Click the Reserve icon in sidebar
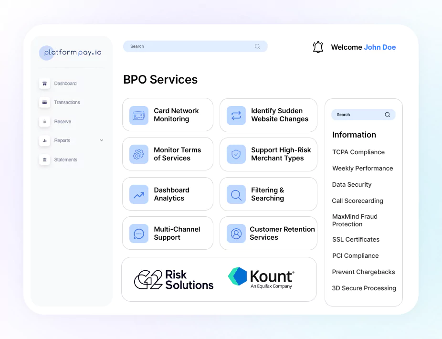Viewport: 442px width, 339px height. [x=44, y=122]
